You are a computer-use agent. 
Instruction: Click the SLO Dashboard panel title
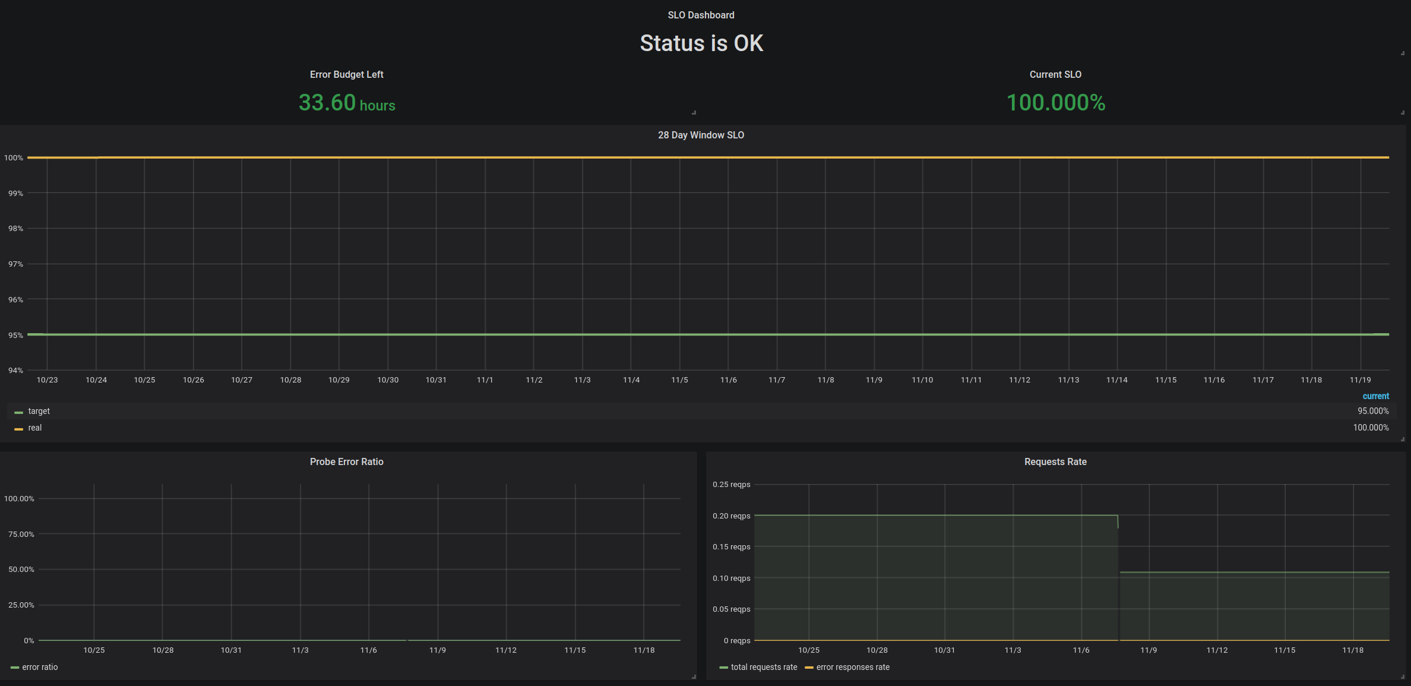(x=701, y=15)
